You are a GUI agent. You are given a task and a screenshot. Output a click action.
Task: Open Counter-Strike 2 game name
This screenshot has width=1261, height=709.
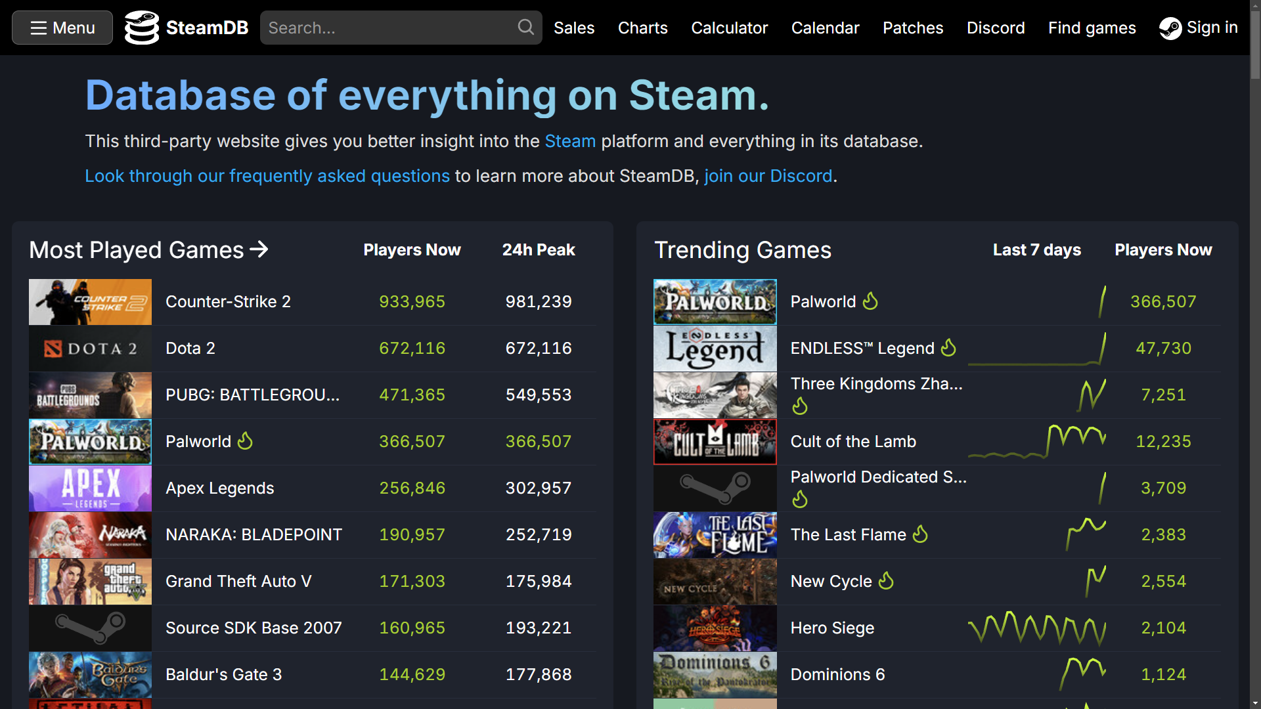click(228, 302)
